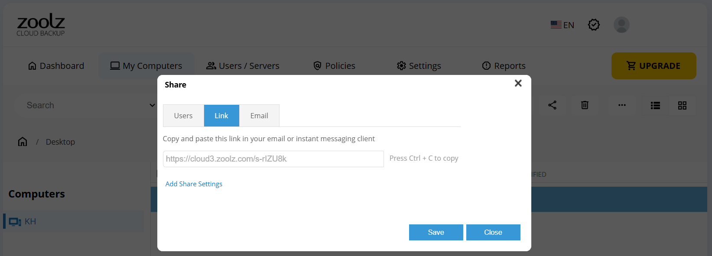Select the Link tab
The image size is (712, 256).
221,116
